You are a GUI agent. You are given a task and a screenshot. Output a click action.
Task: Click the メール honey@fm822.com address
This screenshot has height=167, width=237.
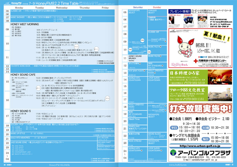pyautogui.click(x=221, y=22)
